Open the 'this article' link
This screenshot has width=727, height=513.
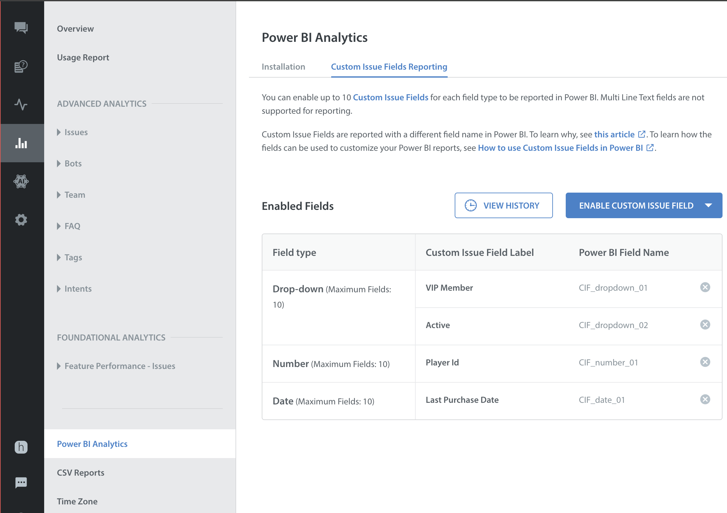tap(614, 134)
